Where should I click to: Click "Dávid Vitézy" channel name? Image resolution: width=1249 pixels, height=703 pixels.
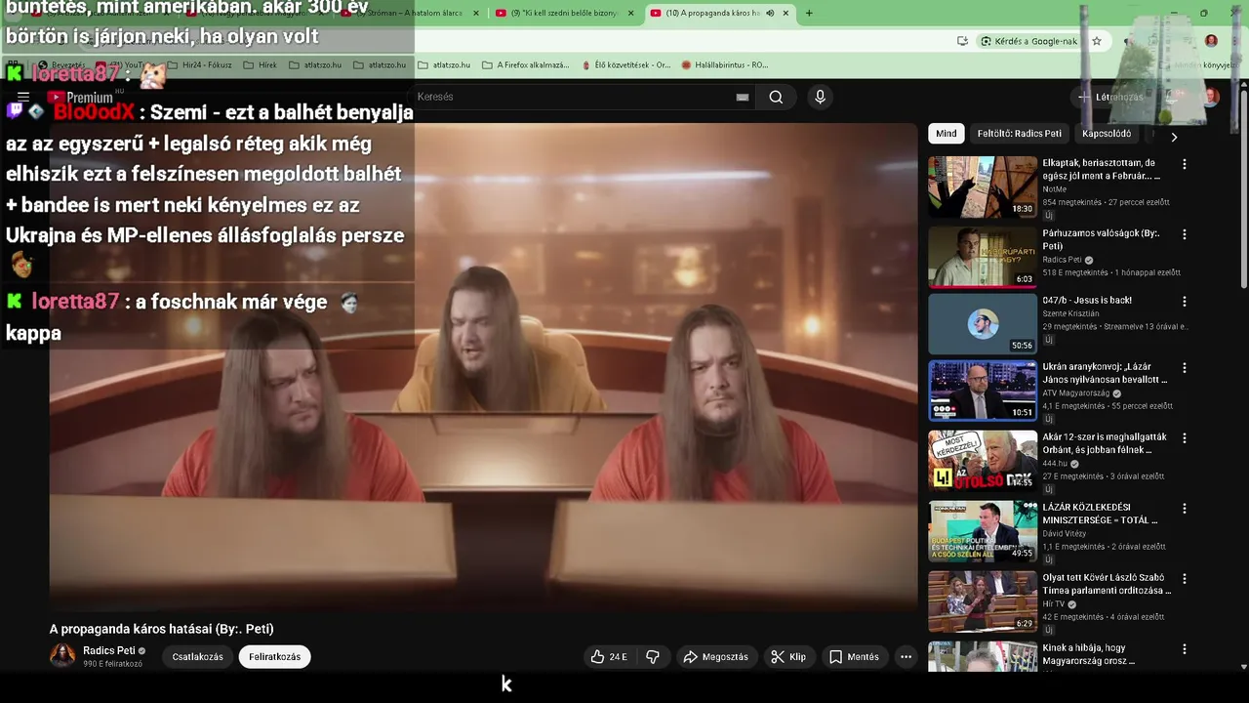[1064, 533]
